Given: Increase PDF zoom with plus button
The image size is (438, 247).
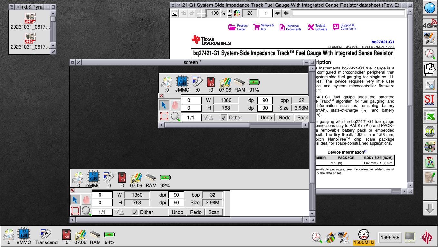Looking at the screenshot, I should [x=229, y=11].
